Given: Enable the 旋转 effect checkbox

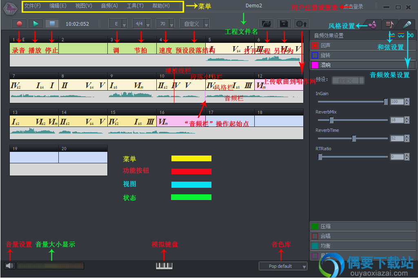Looking at the screenshot, I should [x=315, y=55].
